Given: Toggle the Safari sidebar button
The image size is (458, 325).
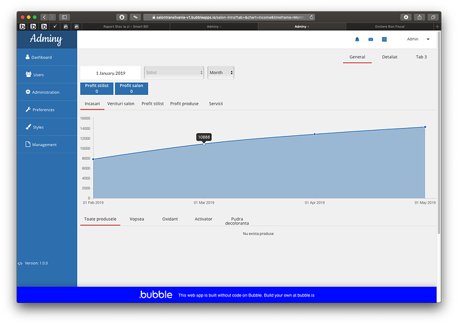Looking at the screenshot, I should tap(64, 17).
